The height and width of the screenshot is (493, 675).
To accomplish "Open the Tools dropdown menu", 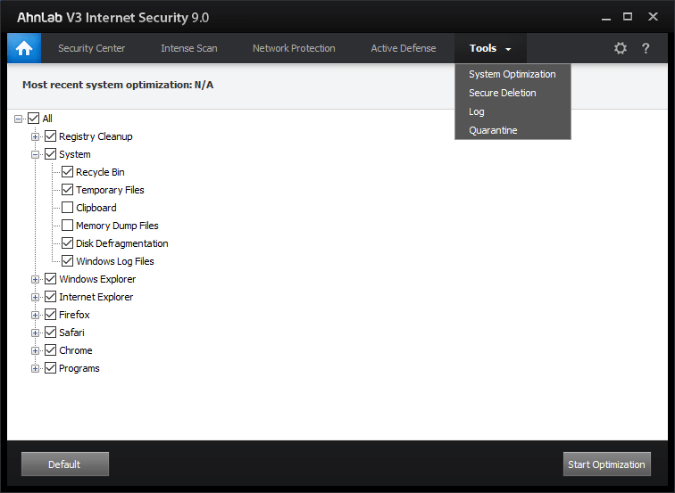I will point(490,48).
